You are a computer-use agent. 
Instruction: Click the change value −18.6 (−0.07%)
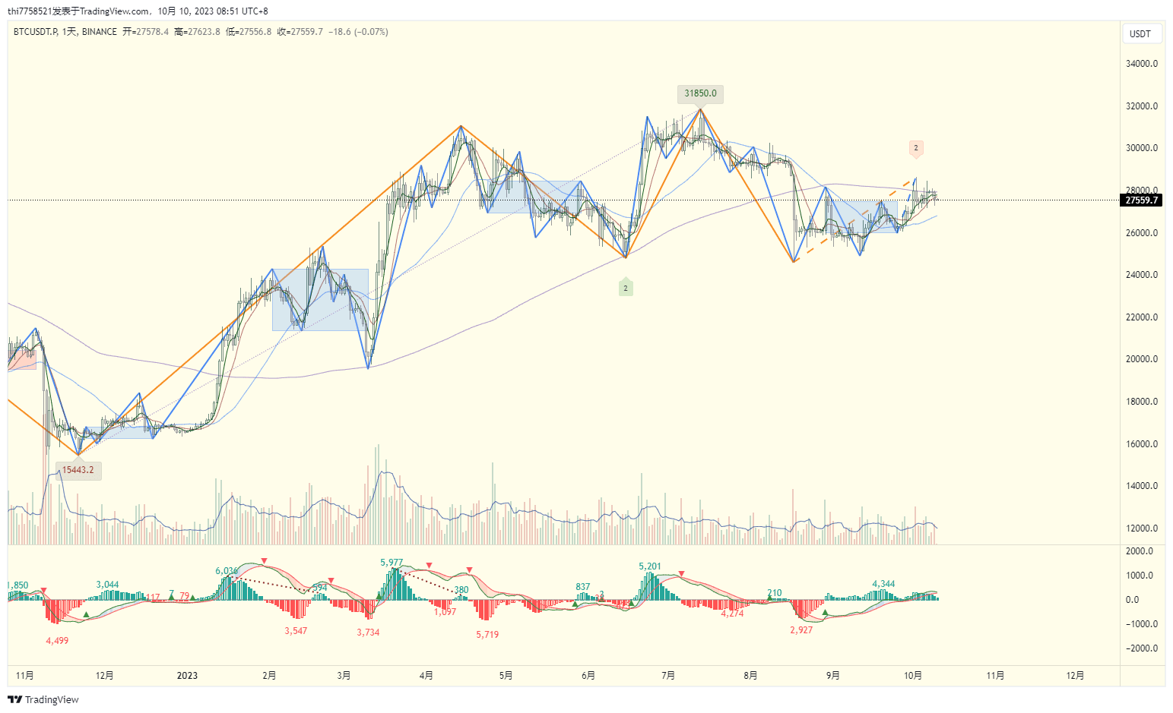(x=358, y=32)
